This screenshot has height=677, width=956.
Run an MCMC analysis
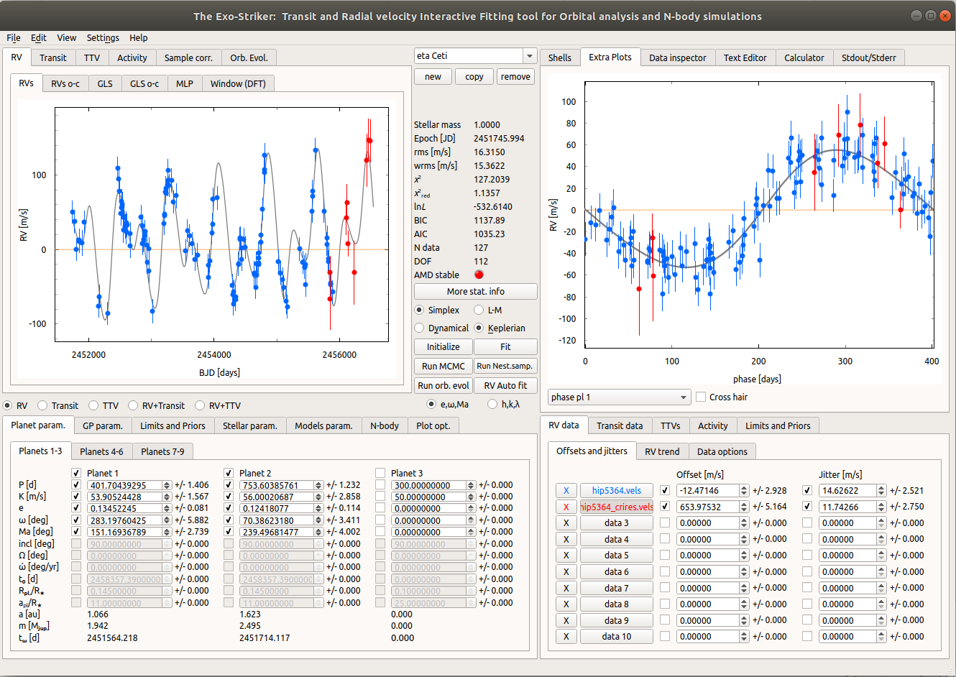[442, 366]
